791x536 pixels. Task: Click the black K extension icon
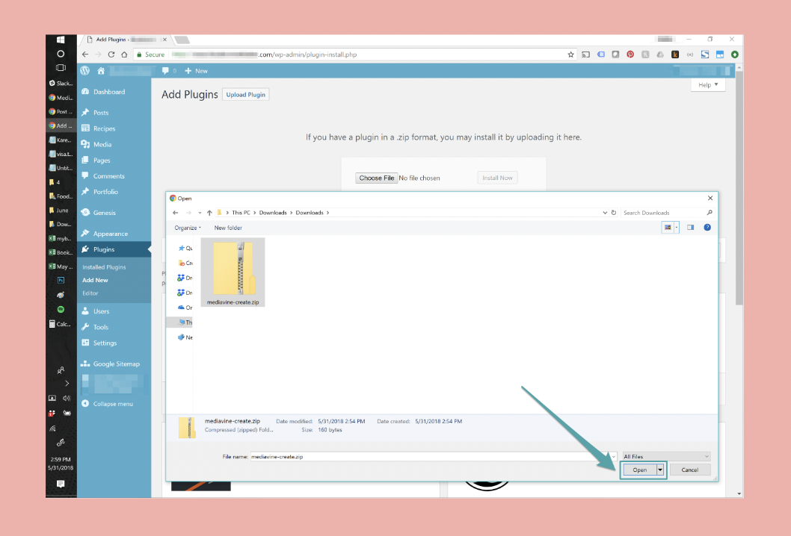pyautogui.click(x=675, y=54)
